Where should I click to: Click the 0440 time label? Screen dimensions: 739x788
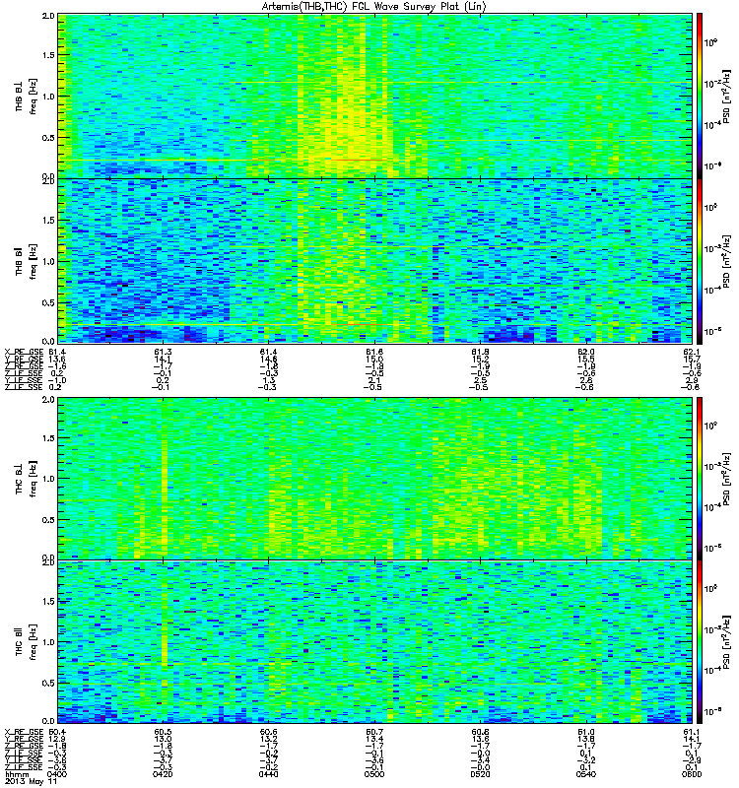[269, 774]
